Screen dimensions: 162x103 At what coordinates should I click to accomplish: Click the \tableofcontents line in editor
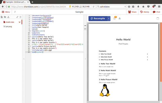[x=38, y=35]
